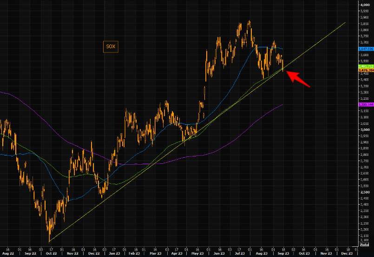This screenshot has width=374, height=257.
Task: Click the May 23 date axis label
Action: pyautogui.click(x=196, y=254)
